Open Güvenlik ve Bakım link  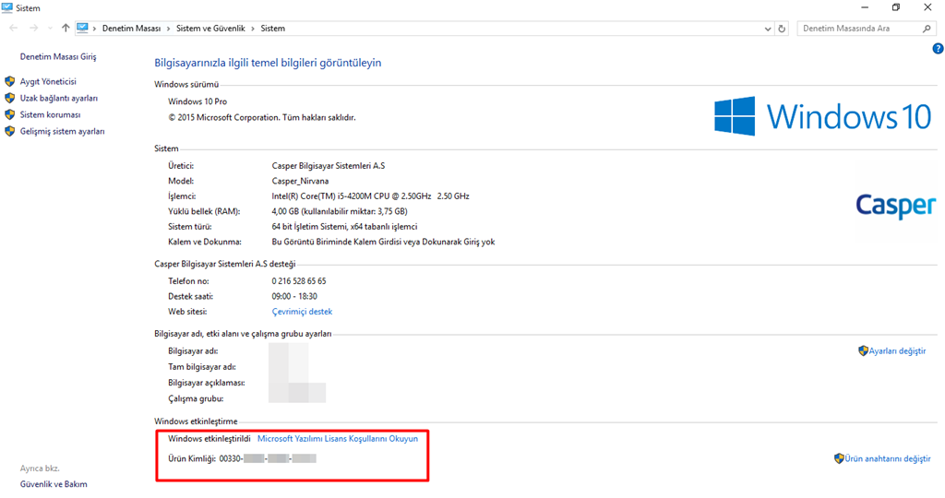tap(54, 484)
